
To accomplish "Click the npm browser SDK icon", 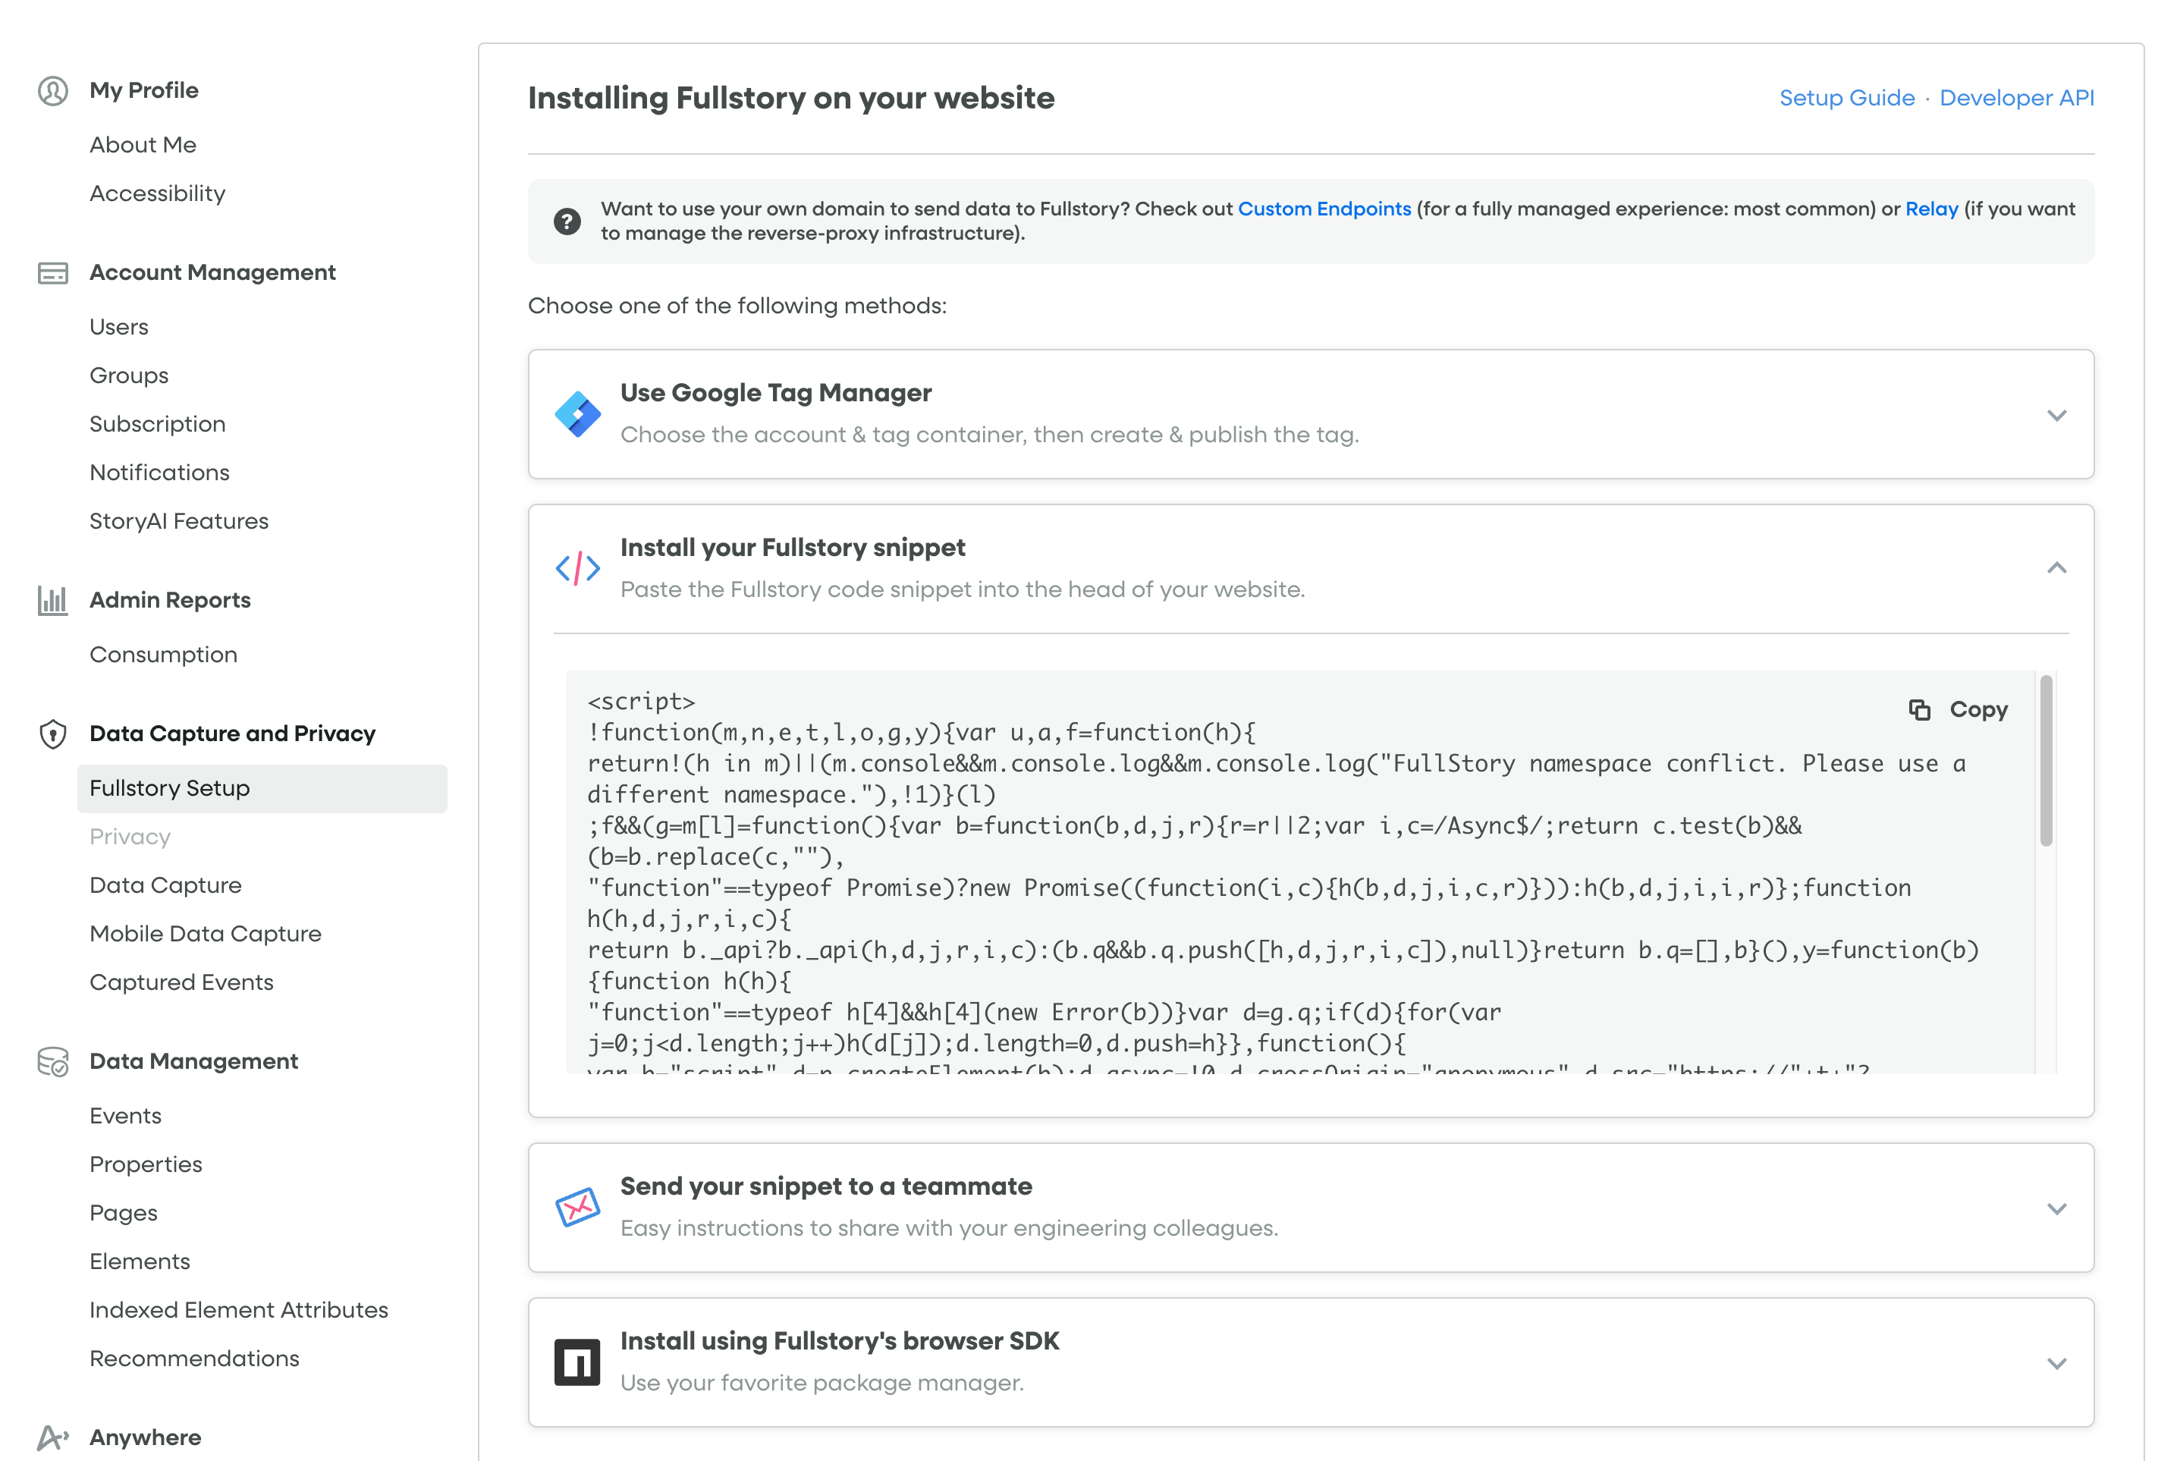I will (x=577, y=1362).
